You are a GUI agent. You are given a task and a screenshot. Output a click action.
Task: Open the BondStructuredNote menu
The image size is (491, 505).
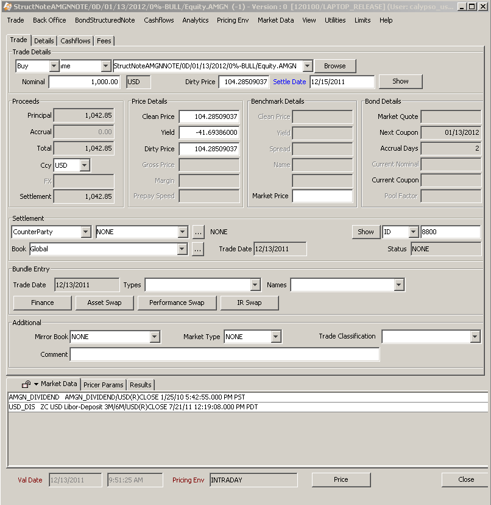click(x=105, y=20)
